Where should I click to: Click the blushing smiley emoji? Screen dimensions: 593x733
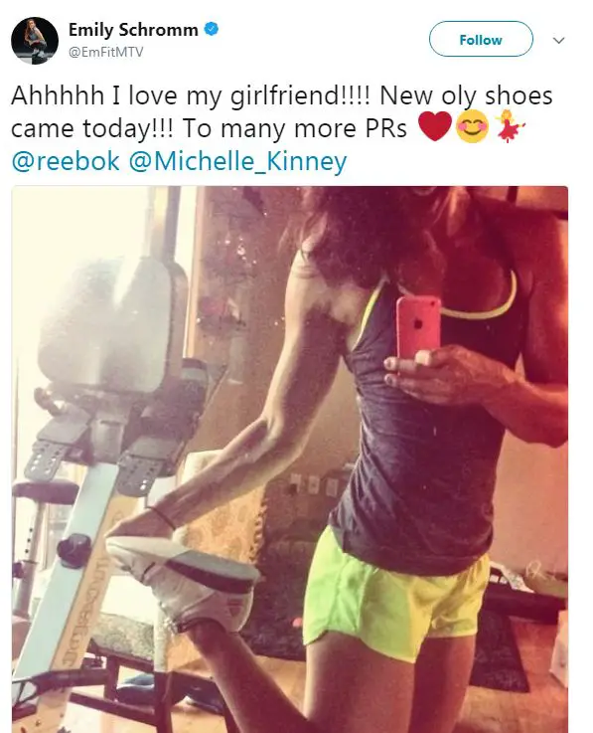click(472, 127)
